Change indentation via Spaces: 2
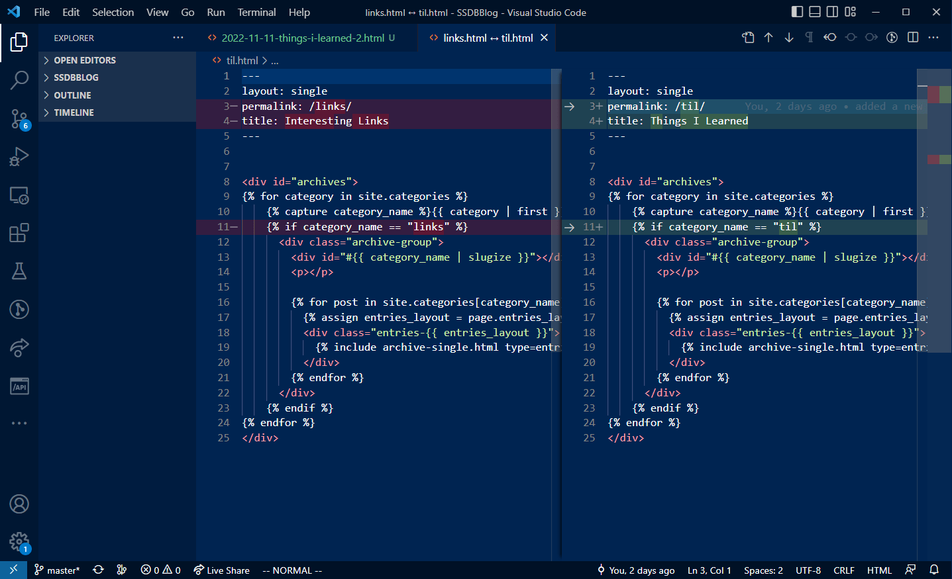952x579 pixels. click(x=763, y=570)
